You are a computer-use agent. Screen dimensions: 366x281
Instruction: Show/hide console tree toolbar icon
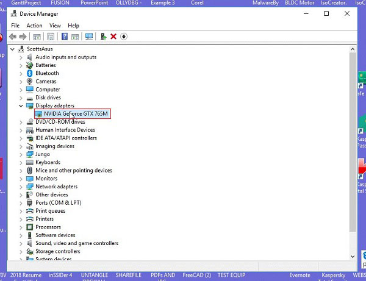(x=37, y=37)
